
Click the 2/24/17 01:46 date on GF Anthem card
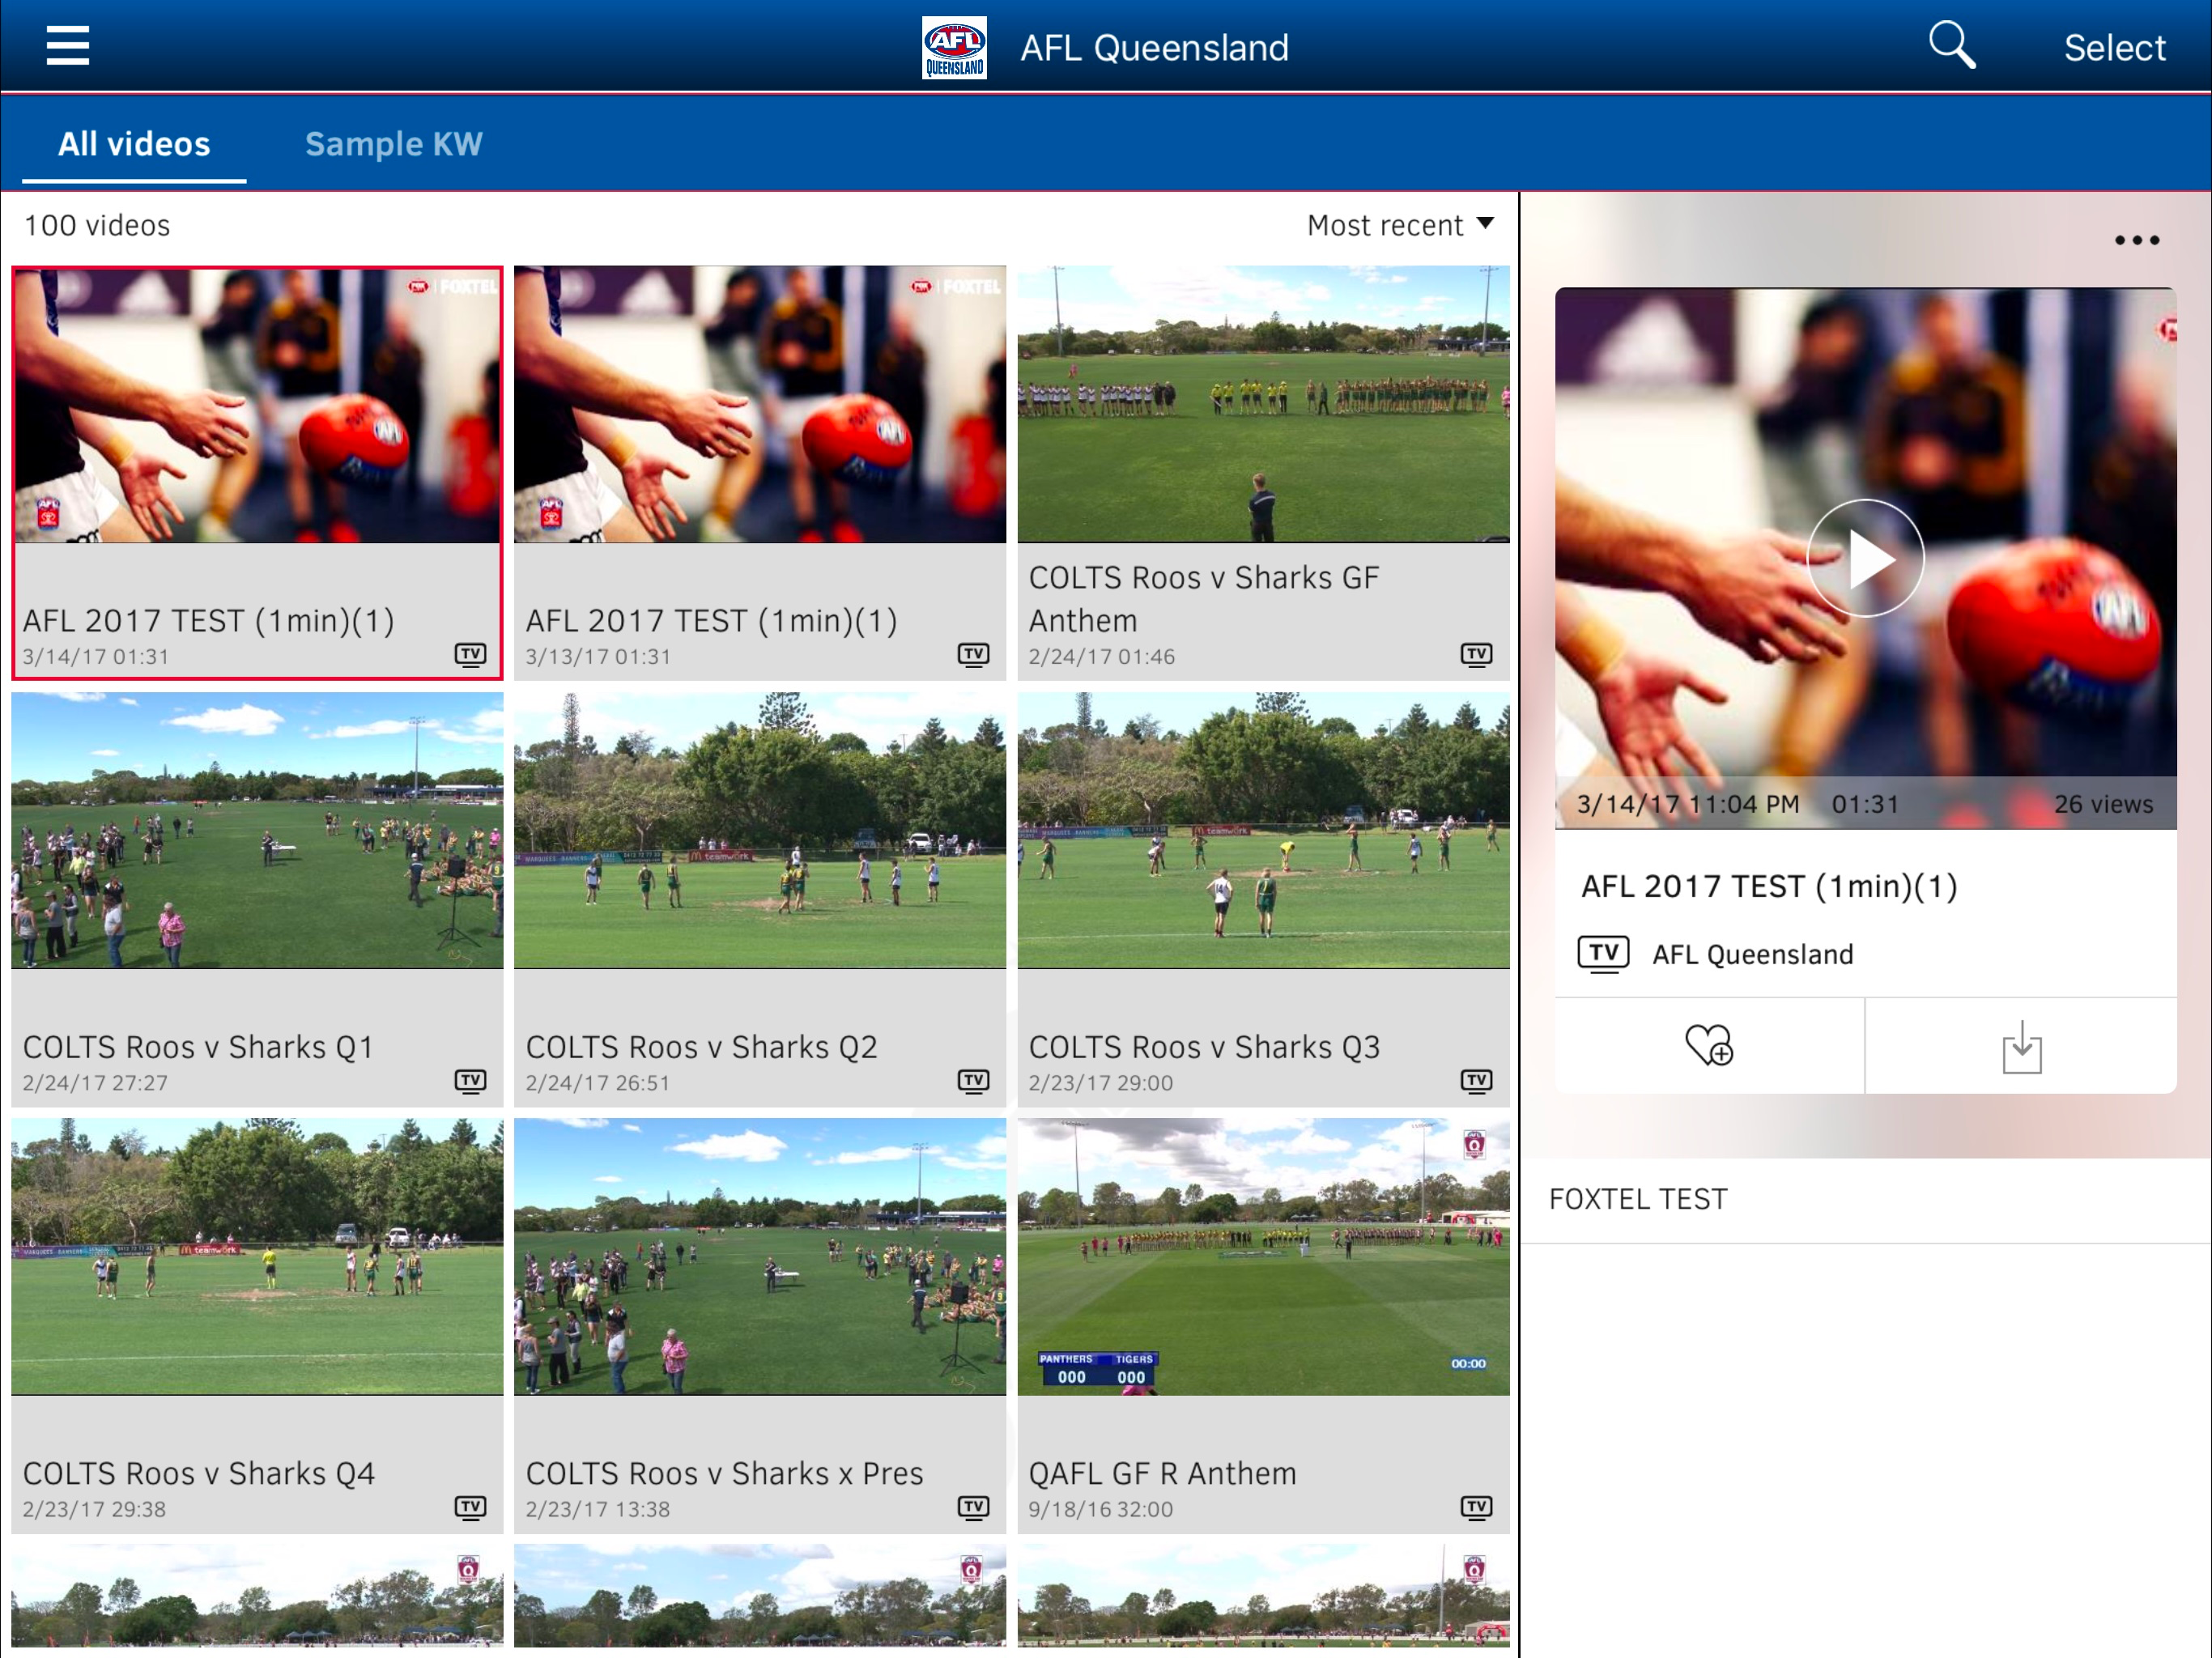click(x=1101, y=657)
